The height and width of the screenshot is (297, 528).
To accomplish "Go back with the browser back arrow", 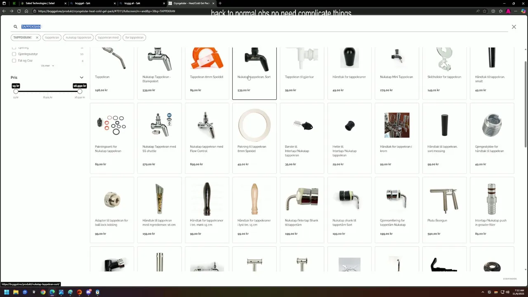I will pos(4,11).
